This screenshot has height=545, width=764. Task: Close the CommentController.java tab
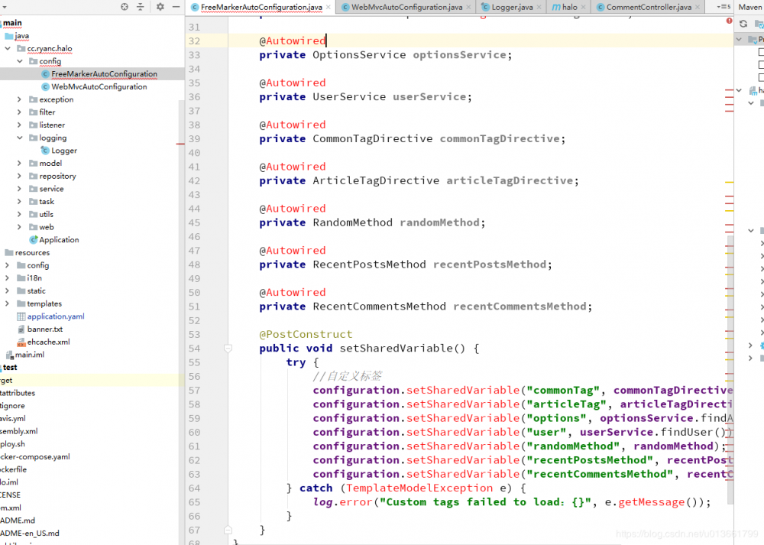[x=698, y=8]
